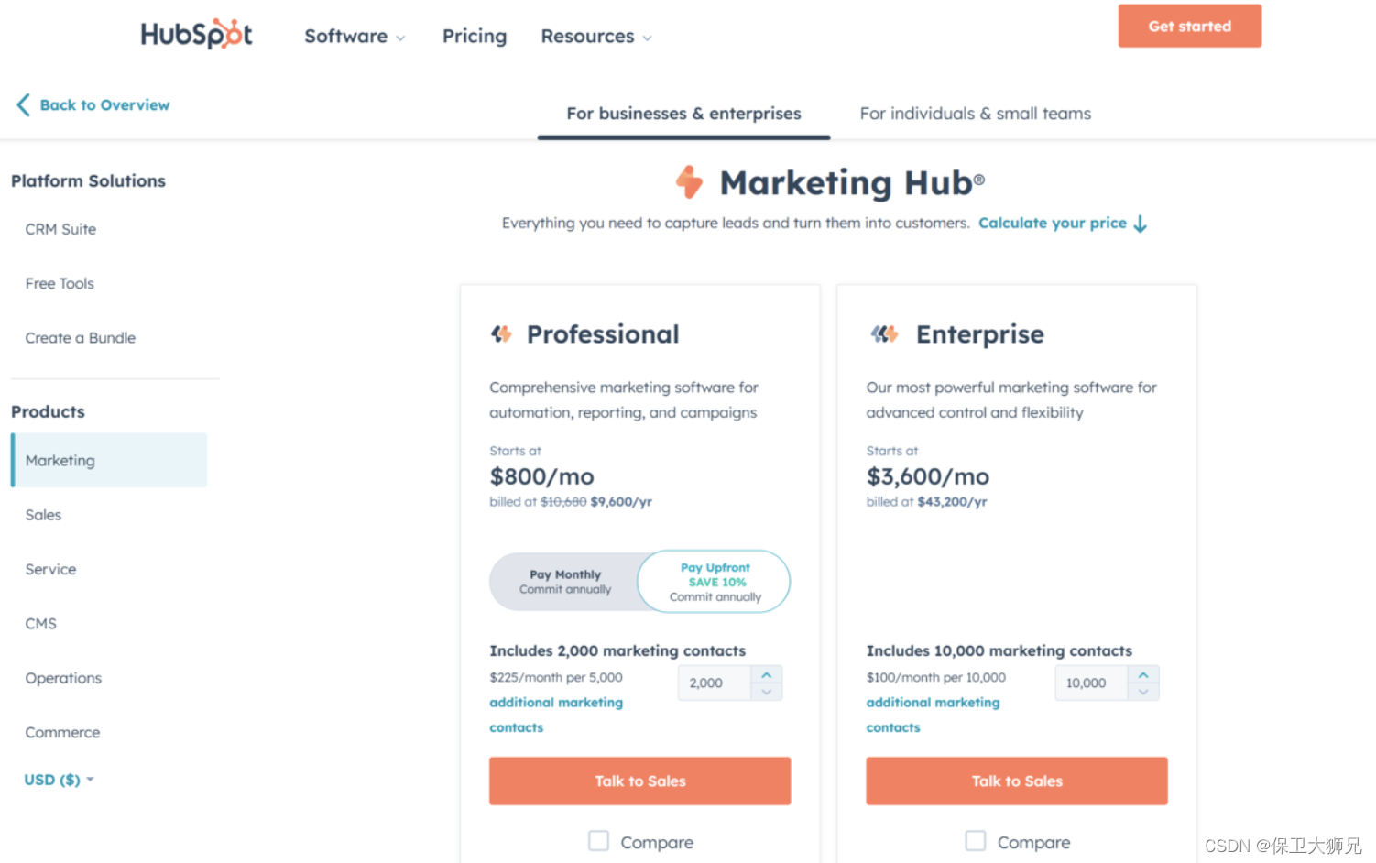The width and height of the screenshot is (1376, 863).
Task: Click the down arrow after Calculate your price
Action: point(1141,224)
